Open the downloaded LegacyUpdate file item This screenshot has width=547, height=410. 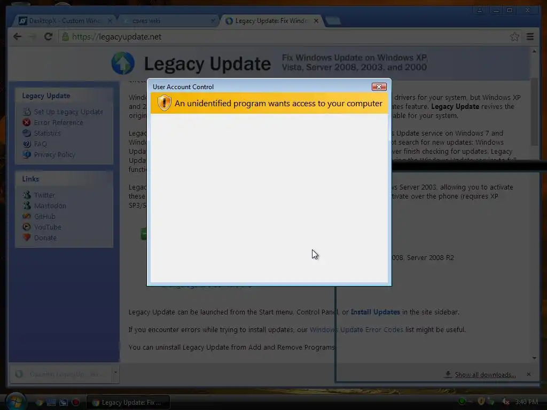pos(60,374)
